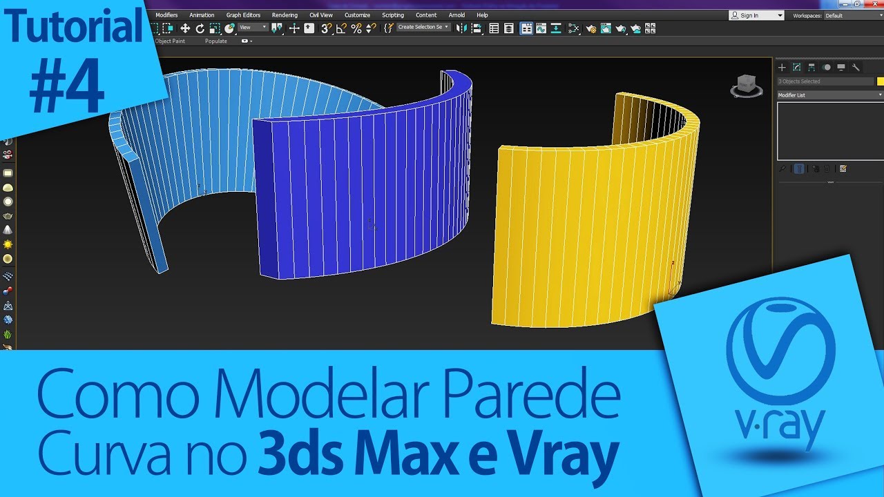Create a V-Ray plane light from the left toolbar

pos(8,173)
